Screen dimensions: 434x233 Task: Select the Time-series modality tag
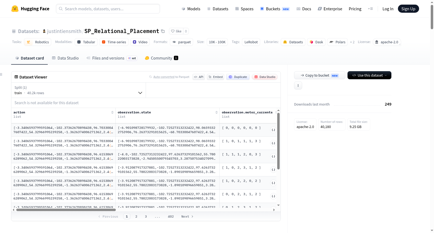click(114, 42)
